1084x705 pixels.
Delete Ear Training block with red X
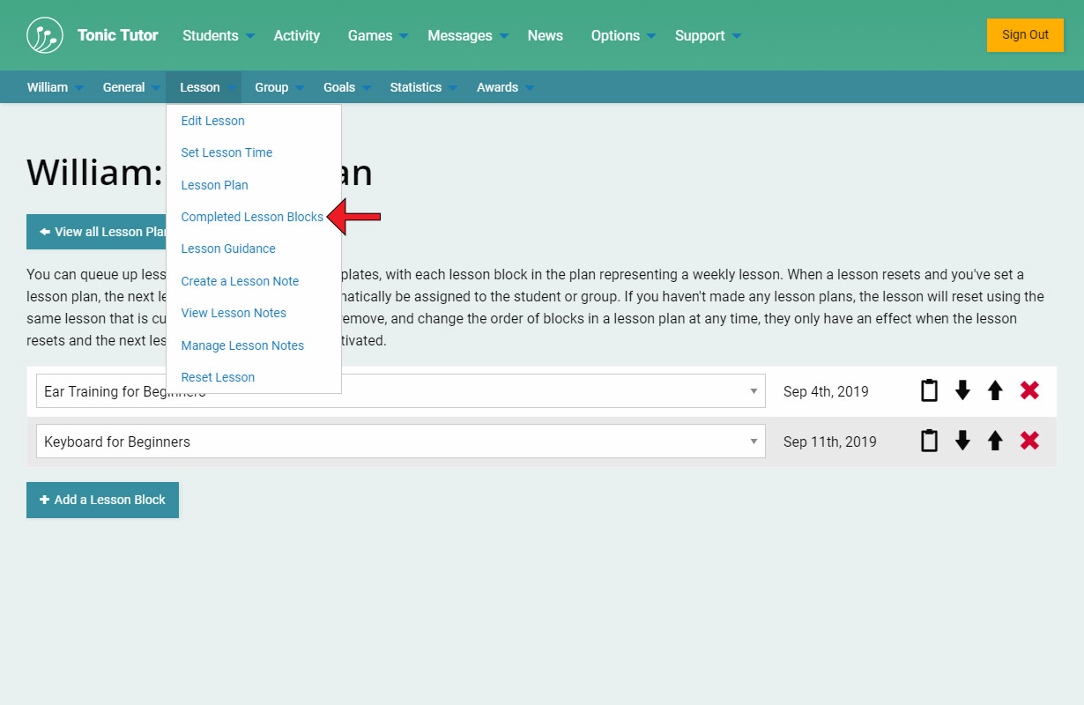point(1029,390)
